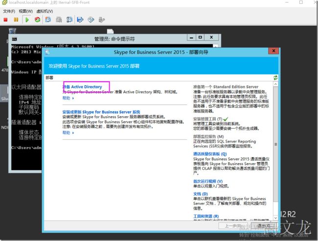Click the refresh icon in deployment wizard
This screenshot has height=241, width=318.
[x=275, y=77]
